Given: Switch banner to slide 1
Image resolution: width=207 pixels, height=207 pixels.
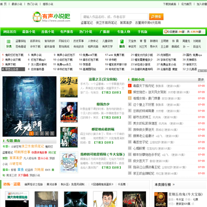Looking at the screenshot, I should click(x=32, y=133).
